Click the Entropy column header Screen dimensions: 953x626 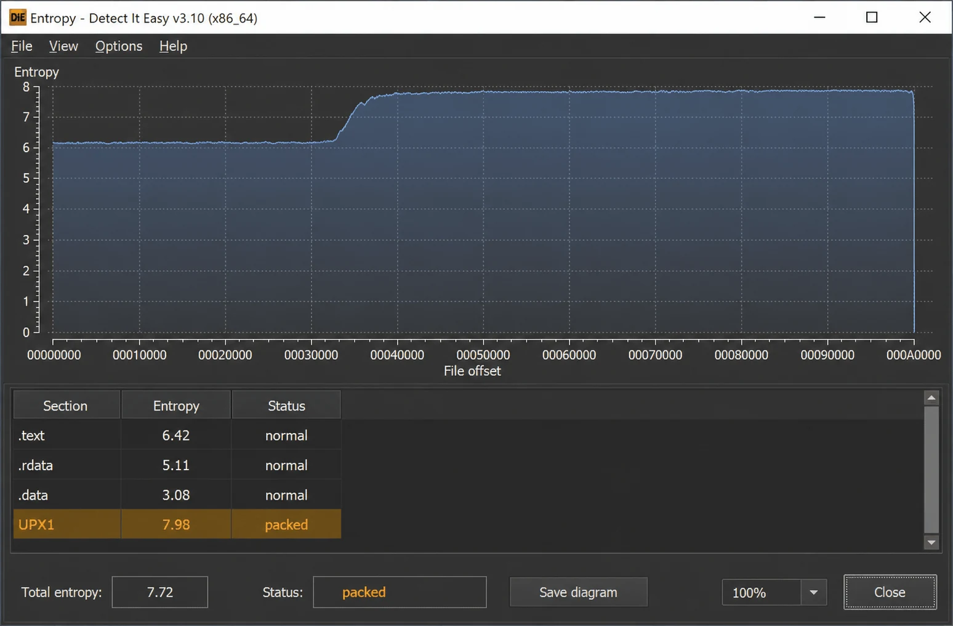pyautogui.click(x=176, y=405)
